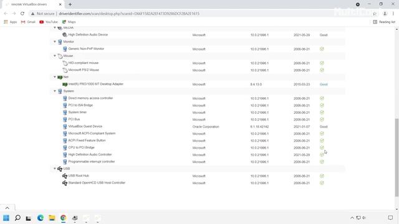
Task: Open the YouTube bookmark
Action: 49,22
